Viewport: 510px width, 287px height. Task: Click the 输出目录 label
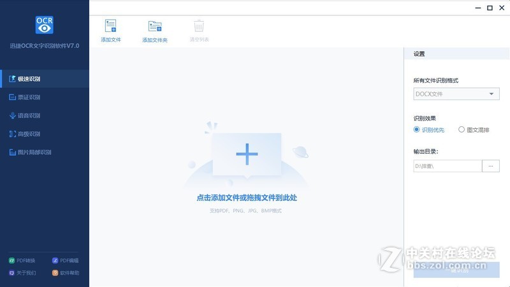coord(426,151)
